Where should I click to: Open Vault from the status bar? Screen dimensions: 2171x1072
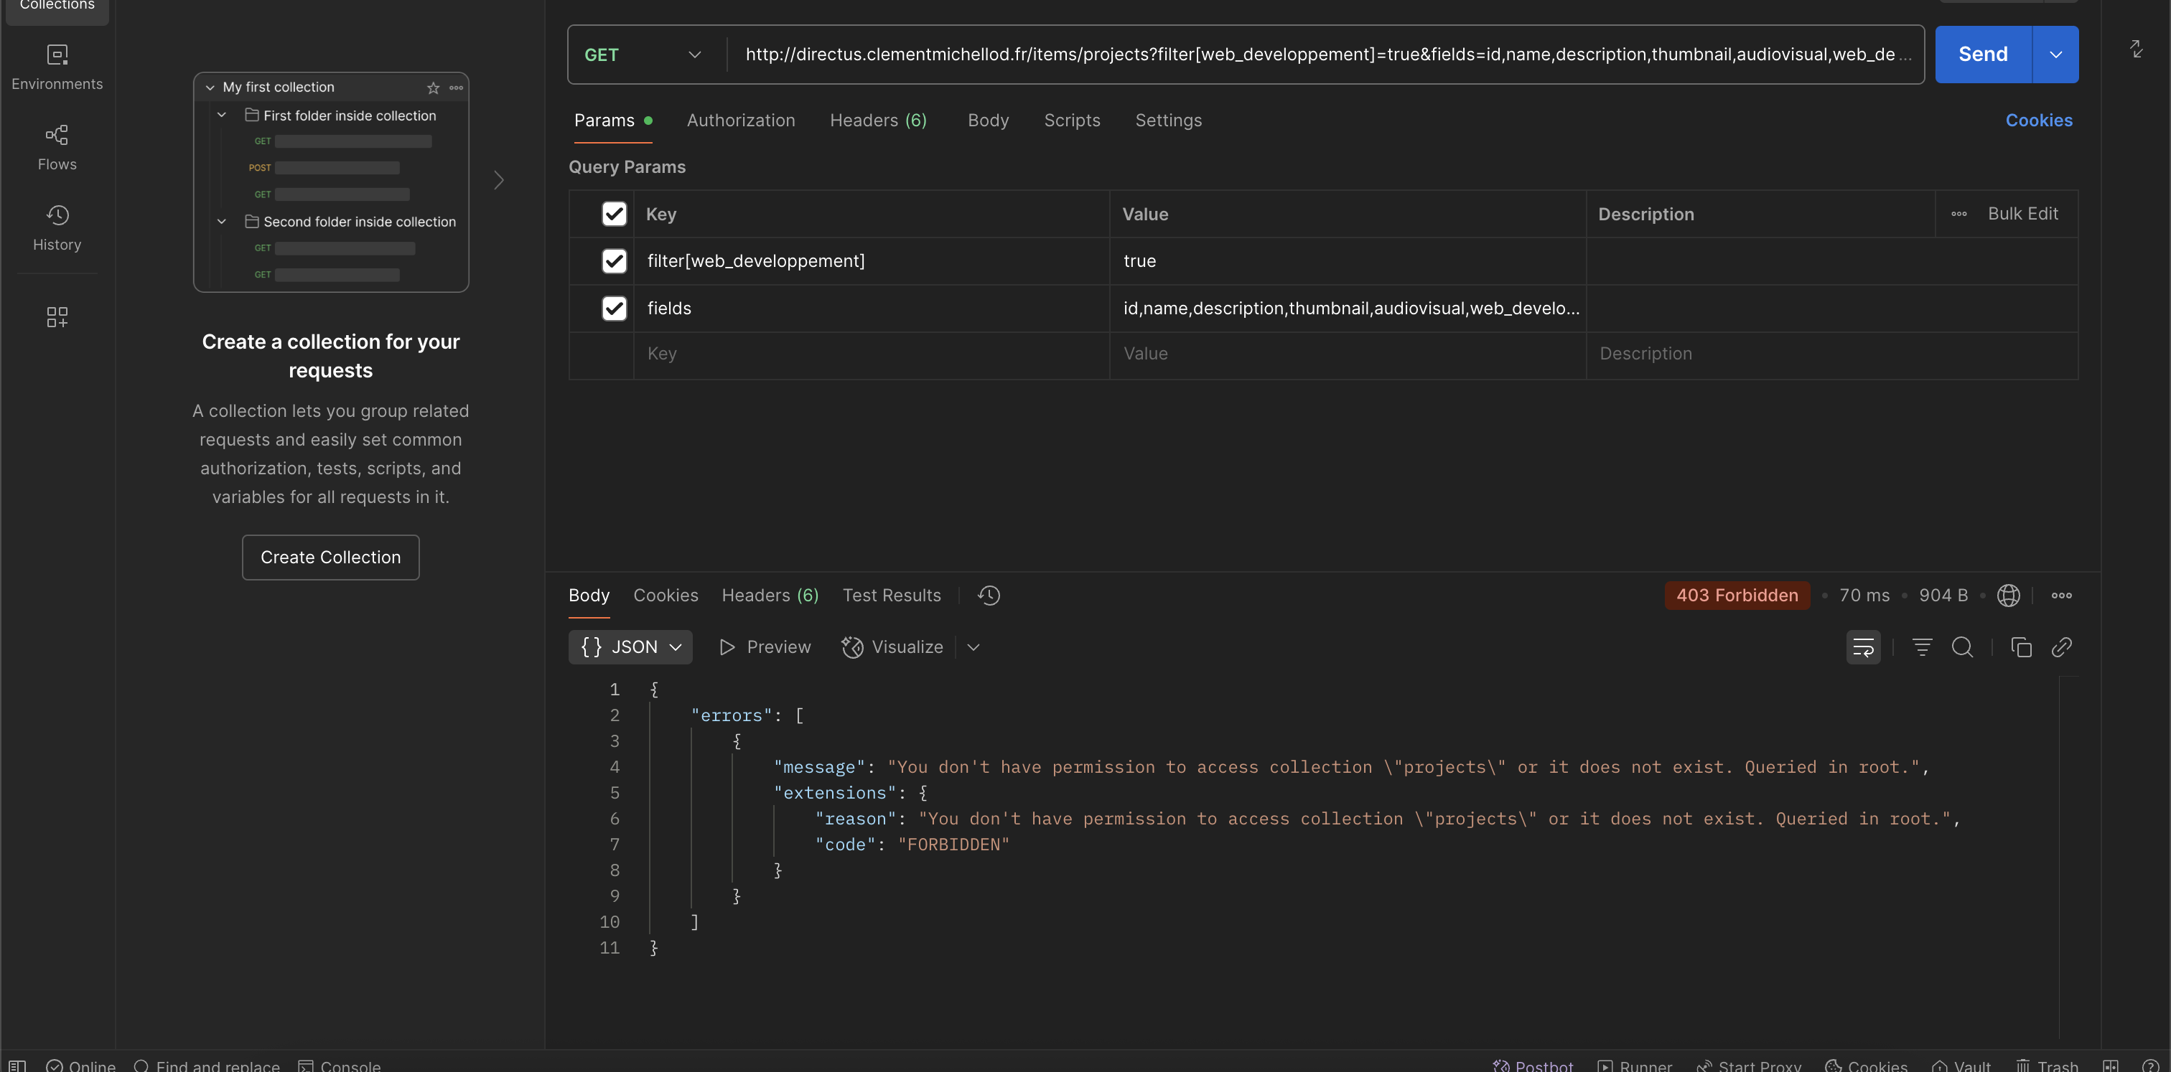[1961, 1066]
